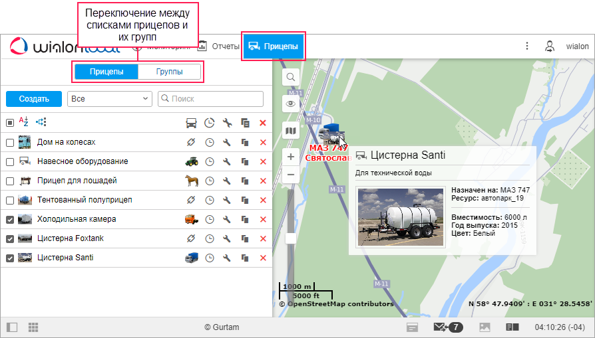Check the Дом на колесах checkbox
Image resolution: width=595 pixels, height=338 pixels.
10,143
